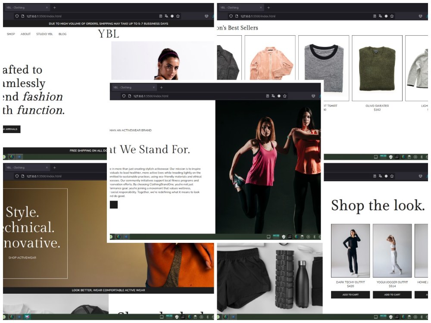Close tab in the YBL header window

click(x=47, y=8)
